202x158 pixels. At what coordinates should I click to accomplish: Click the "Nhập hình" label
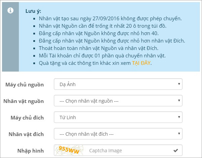[x=32, y=151]
